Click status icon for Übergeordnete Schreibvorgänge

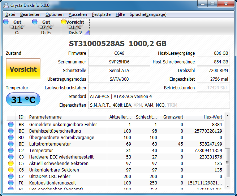[11, 137]
